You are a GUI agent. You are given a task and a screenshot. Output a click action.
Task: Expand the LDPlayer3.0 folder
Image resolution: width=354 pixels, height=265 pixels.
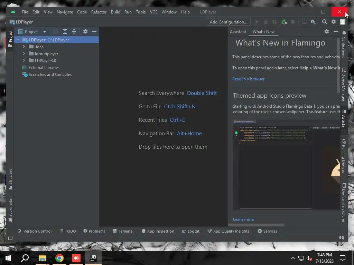[24, 60]
